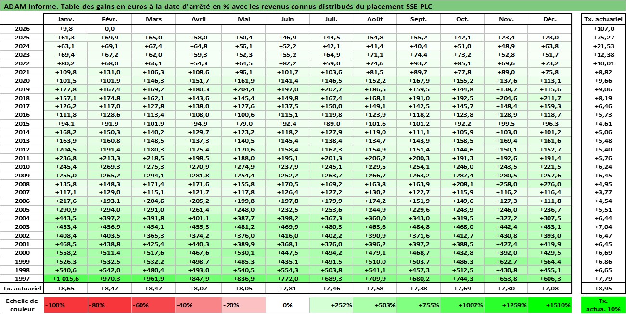Click the '+79,0' cell for Mai 2015
This screenshot has height=314, width=626.
pos(243,124)
